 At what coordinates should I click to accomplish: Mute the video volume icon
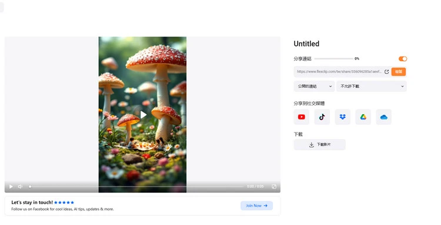(20, 187)
